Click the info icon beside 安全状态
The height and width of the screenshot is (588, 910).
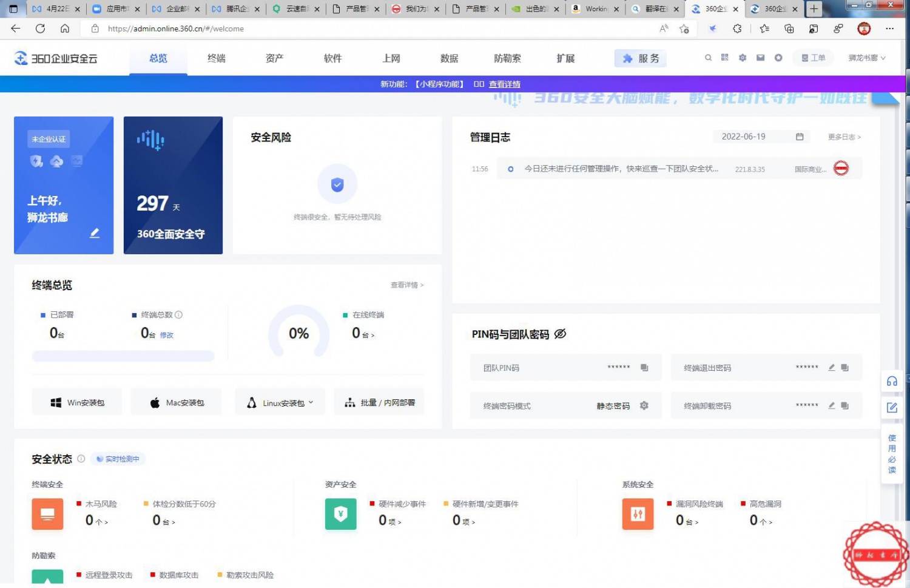[x=81, y=459]
